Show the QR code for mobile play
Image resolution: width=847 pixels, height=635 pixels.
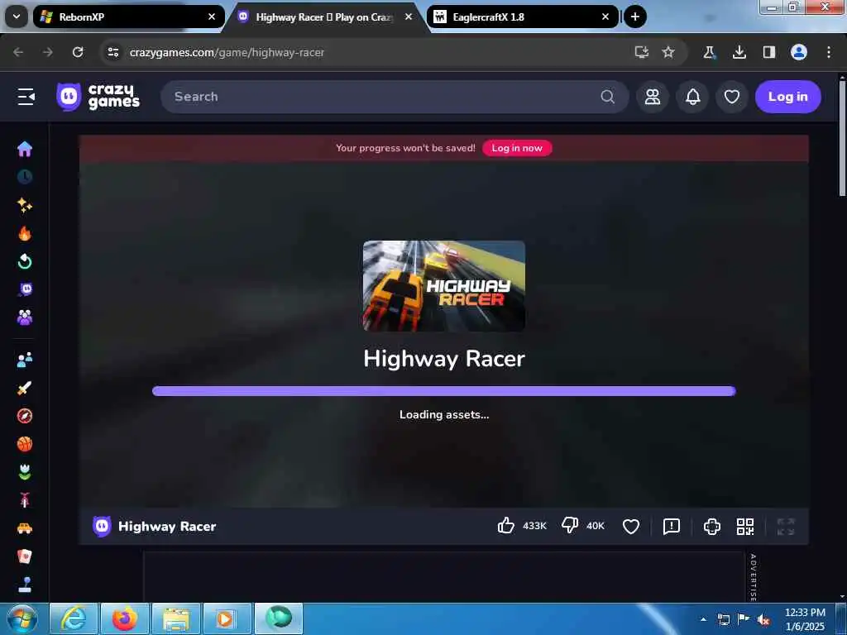(x=745, y=526)
